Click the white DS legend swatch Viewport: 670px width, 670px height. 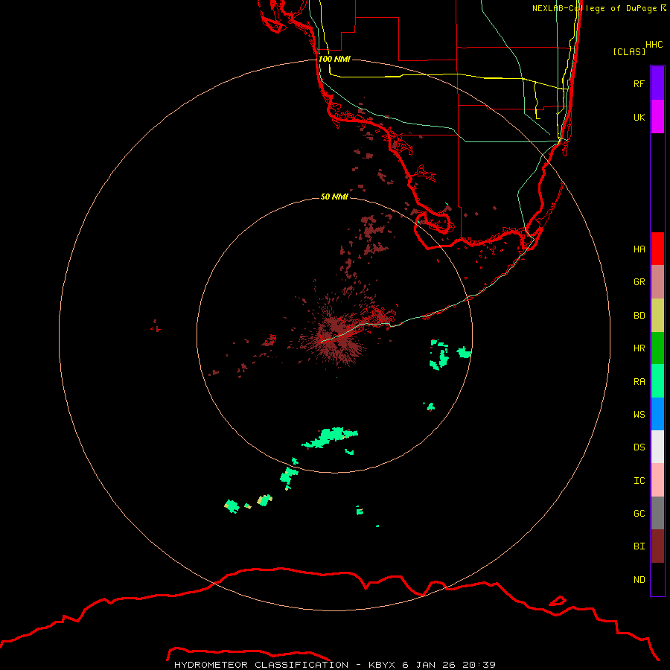(x=657, y=447)
